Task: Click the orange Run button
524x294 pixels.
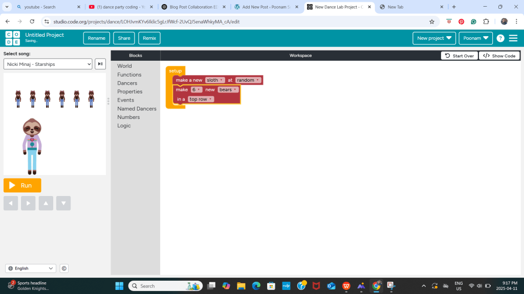Action: click(x=23, y=185)
